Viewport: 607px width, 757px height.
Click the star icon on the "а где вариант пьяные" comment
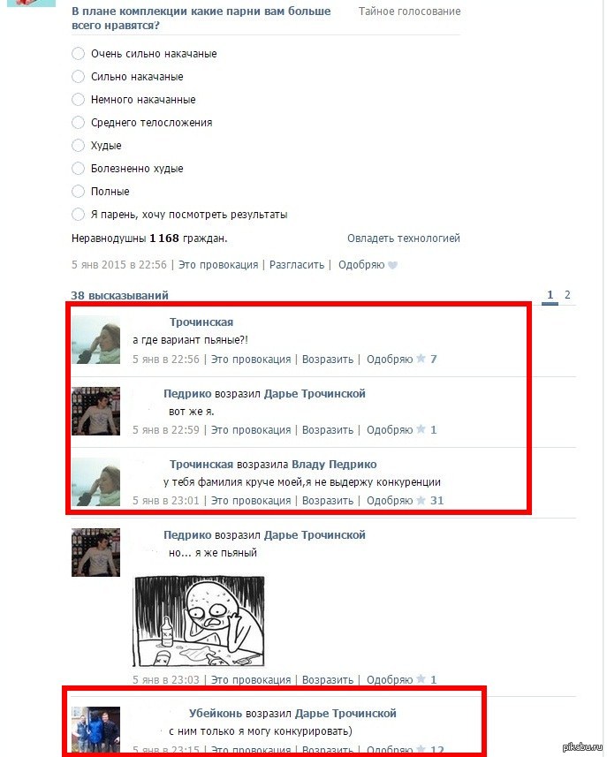(421, 359)
